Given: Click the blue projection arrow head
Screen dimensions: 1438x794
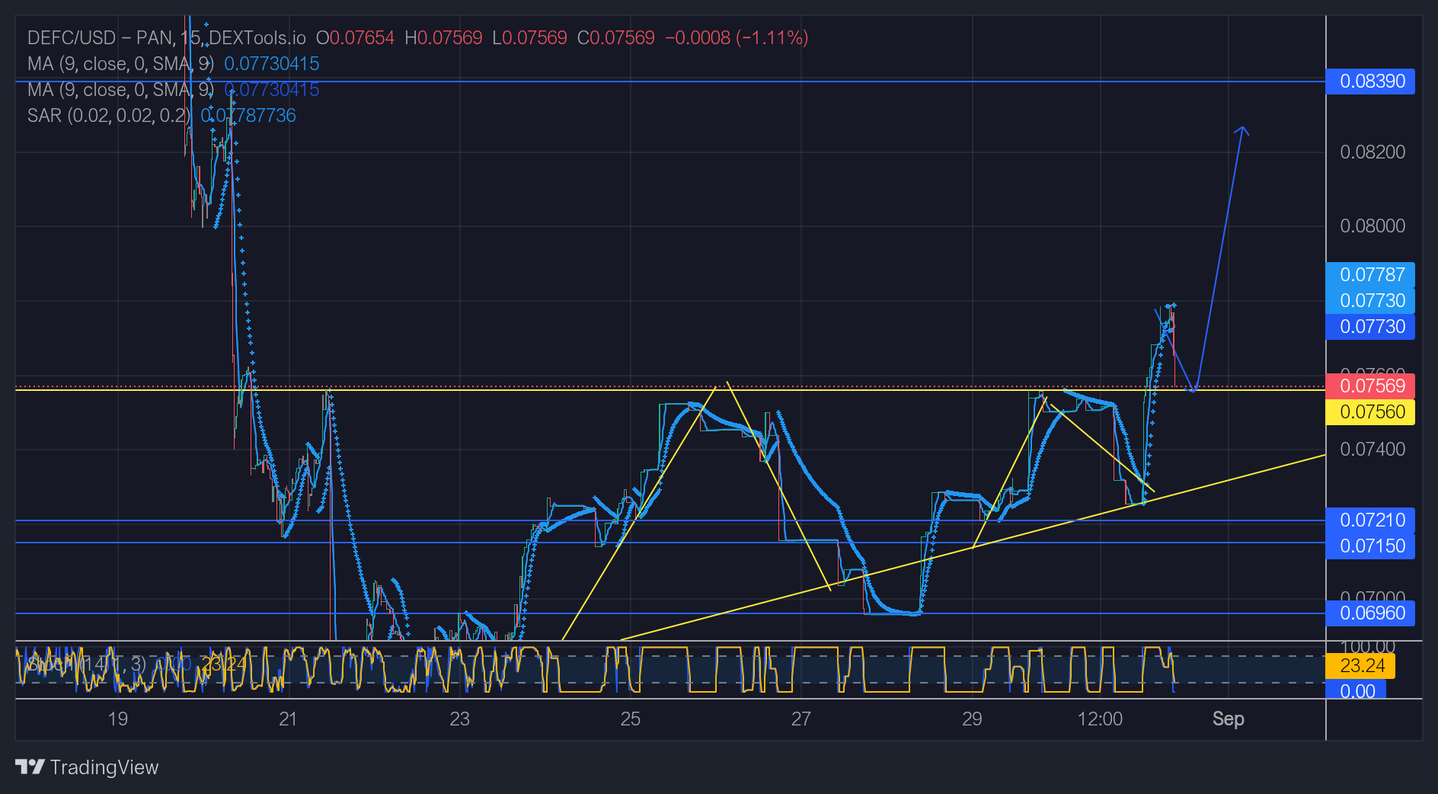Looking at the screenshot, I should [1242, 130].
